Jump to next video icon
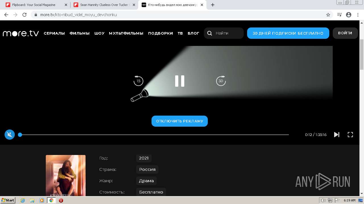Image resolution: width=364 pixels, height=204 pixels. click(337, 135)
